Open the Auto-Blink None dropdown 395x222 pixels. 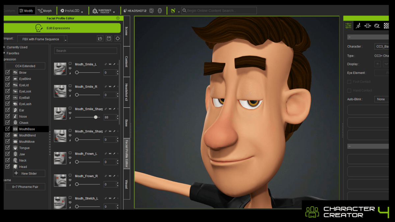[x=382, y=99]
